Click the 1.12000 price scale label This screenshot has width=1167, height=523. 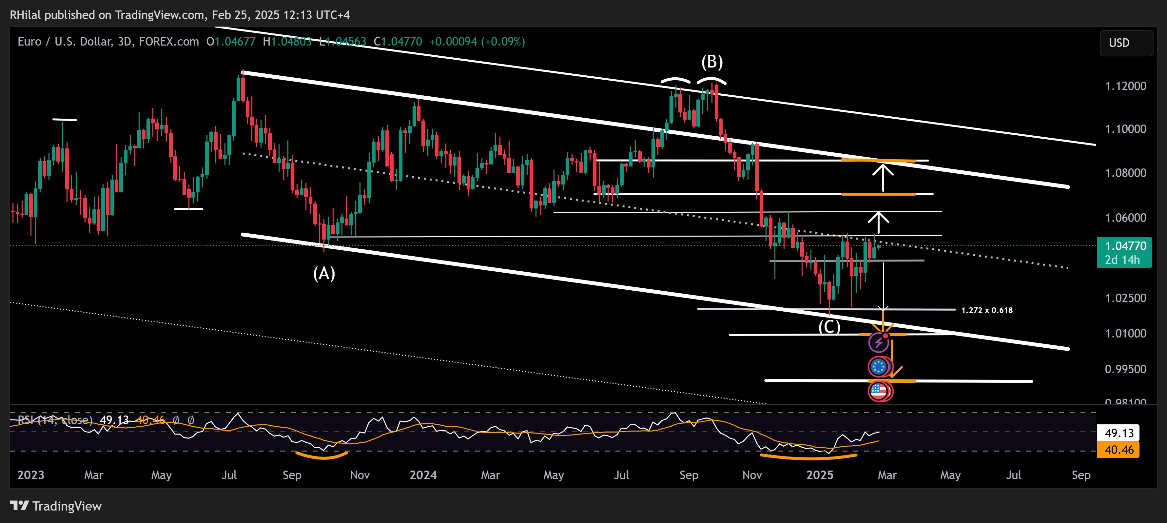click(1126, 86)
